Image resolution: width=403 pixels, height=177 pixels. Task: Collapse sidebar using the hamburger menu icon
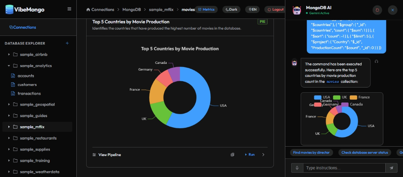tap(69, 9)
